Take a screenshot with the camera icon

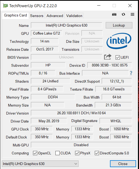(114, 14)
